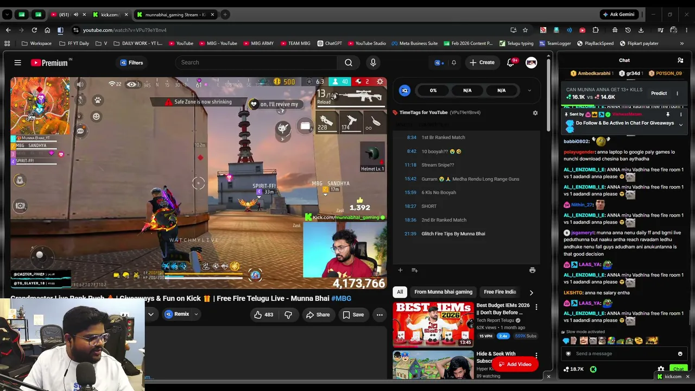The width and height of the screenshot is (695, 391).
Task: Open a new browser tab
Action: pyautogui.click(x=225, y=15)
